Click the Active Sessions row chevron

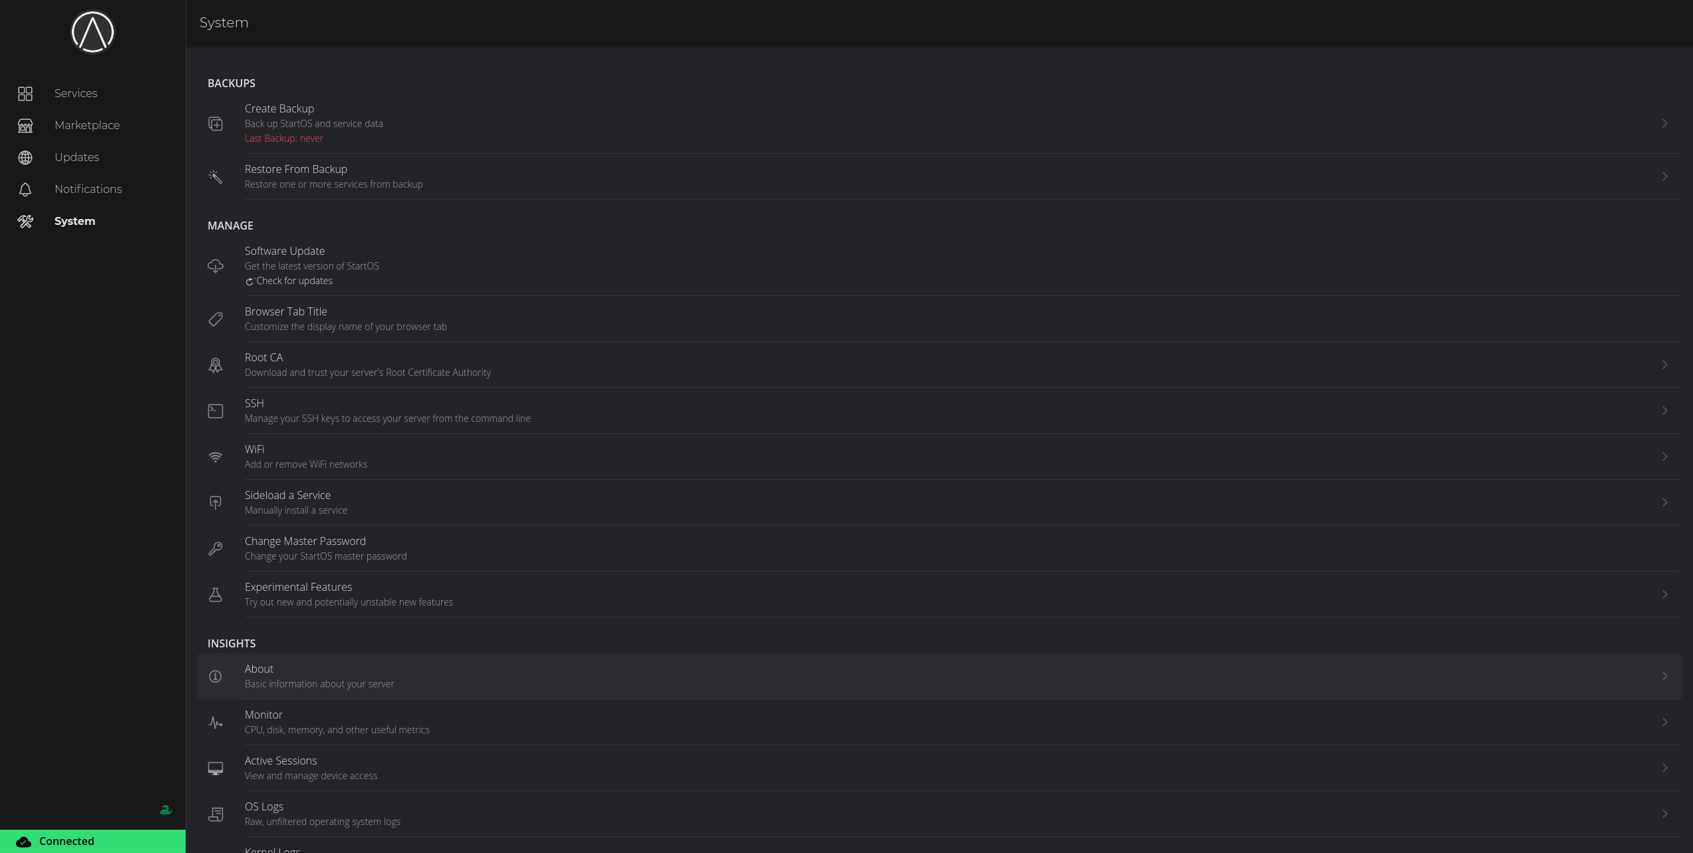[x=1664, y=768]
